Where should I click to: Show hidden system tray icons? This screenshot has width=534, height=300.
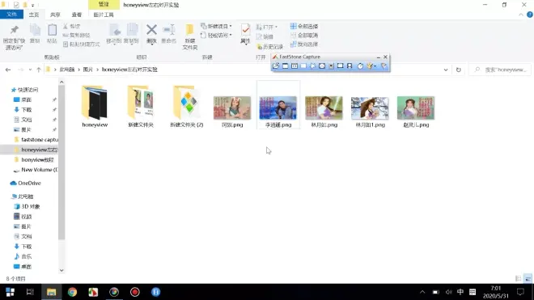pos(422,292)
